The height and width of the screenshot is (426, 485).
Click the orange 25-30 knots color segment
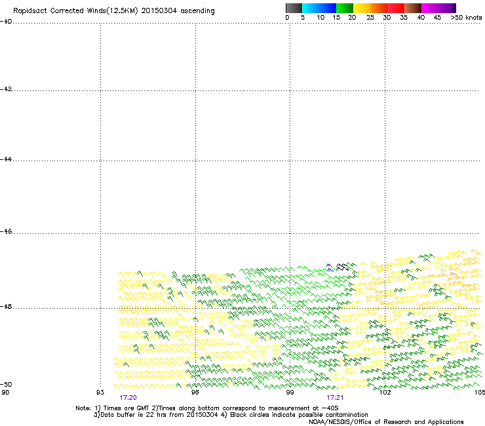pyautogui.click(x=379, y=8)
